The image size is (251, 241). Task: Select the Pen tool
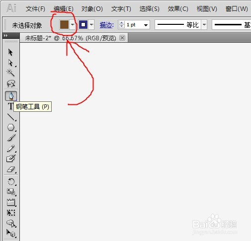coord(11,96)
